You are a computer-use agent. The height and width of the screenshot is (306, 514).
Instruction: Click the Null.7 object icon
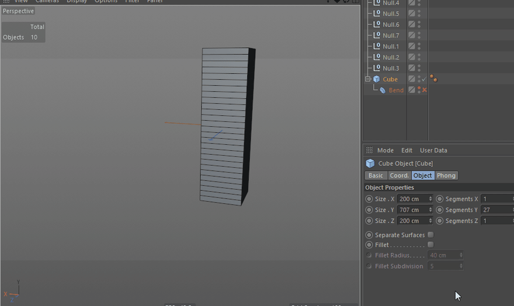[377, 35]
